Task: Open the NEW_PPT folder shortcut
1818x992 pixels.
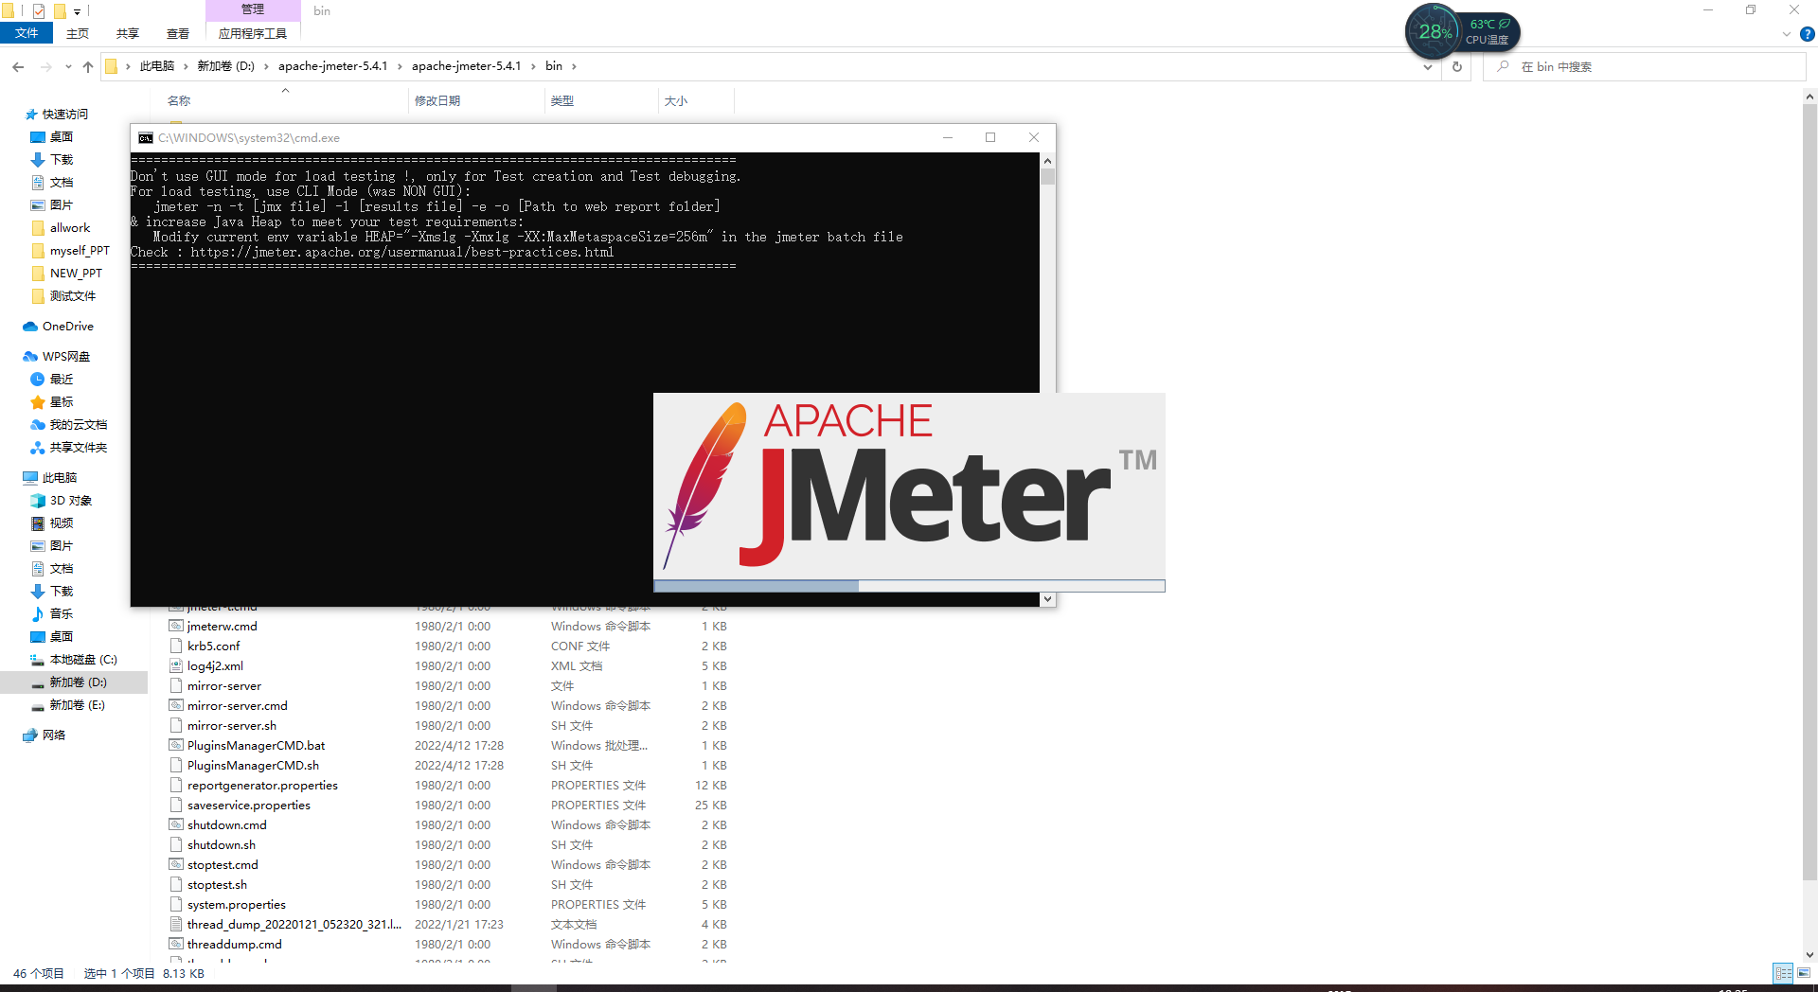Action: 76,274
